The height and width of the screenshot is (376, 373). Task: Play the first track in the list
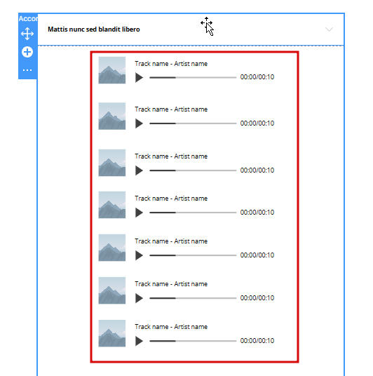tap(139, 77)
